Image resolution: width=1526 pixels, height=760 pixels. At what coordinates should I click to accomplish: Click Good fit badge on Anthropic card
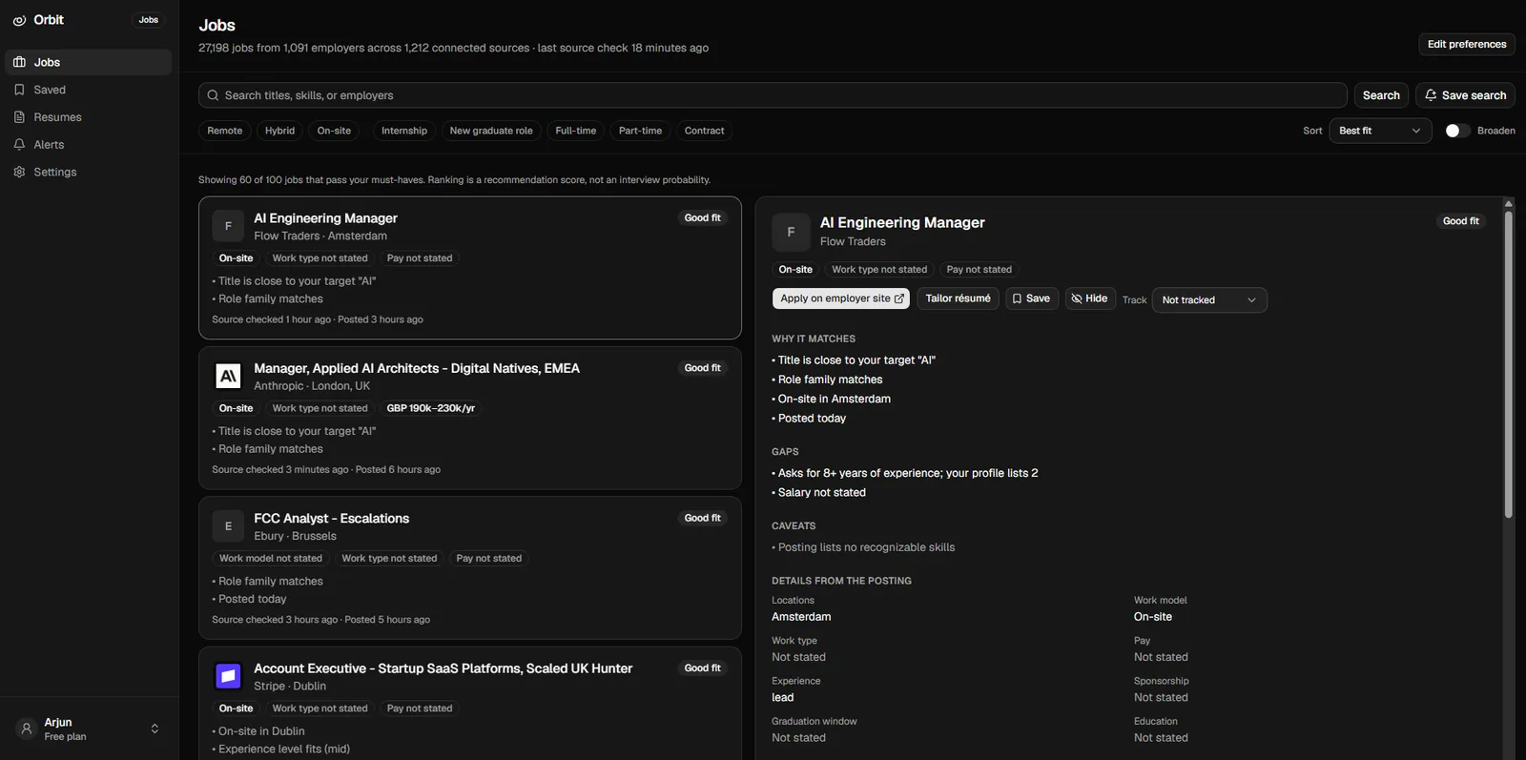(703, 368)
